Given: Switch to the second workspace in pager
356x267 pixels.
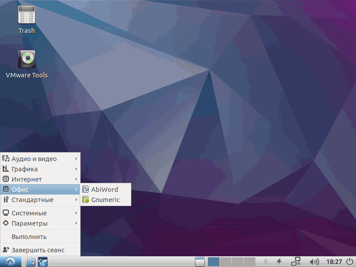Looking at the screenshot, I should coord(226,262).
